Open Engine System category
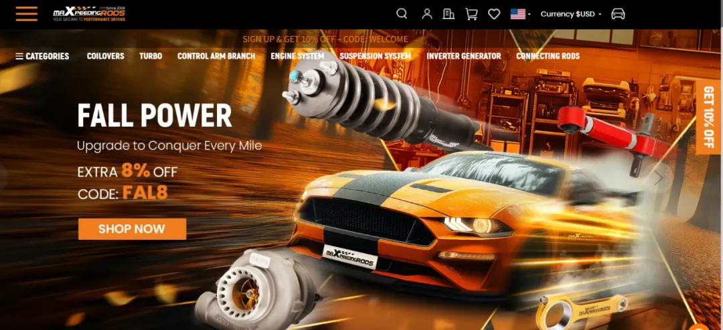Screen dimensions: 723x330 point(297,56)
